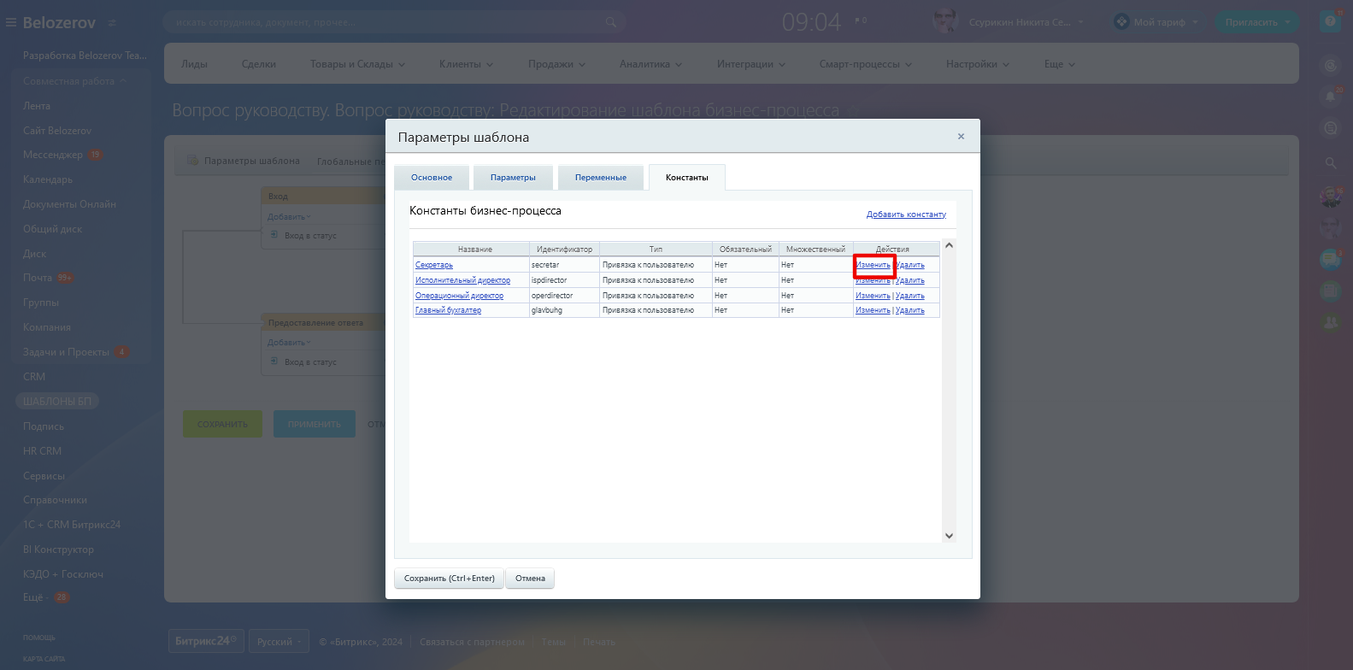Screen dimensions: 1353x670
Task: Click the Битрикс24 footer button
Action: (206, 641)
